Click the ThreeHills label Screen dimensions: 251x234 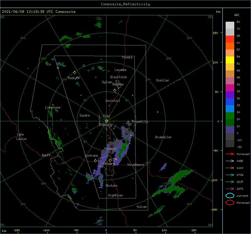[x=140, y=122]
